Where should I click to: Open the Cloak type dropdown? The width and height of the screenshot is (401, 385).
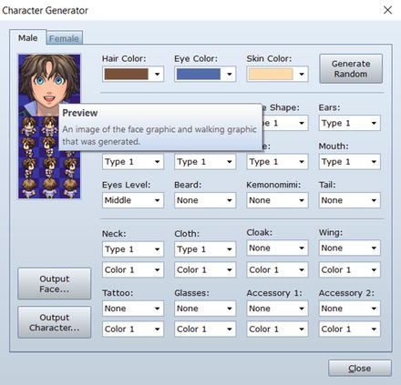pyautogui.click(x=277, y=248)
